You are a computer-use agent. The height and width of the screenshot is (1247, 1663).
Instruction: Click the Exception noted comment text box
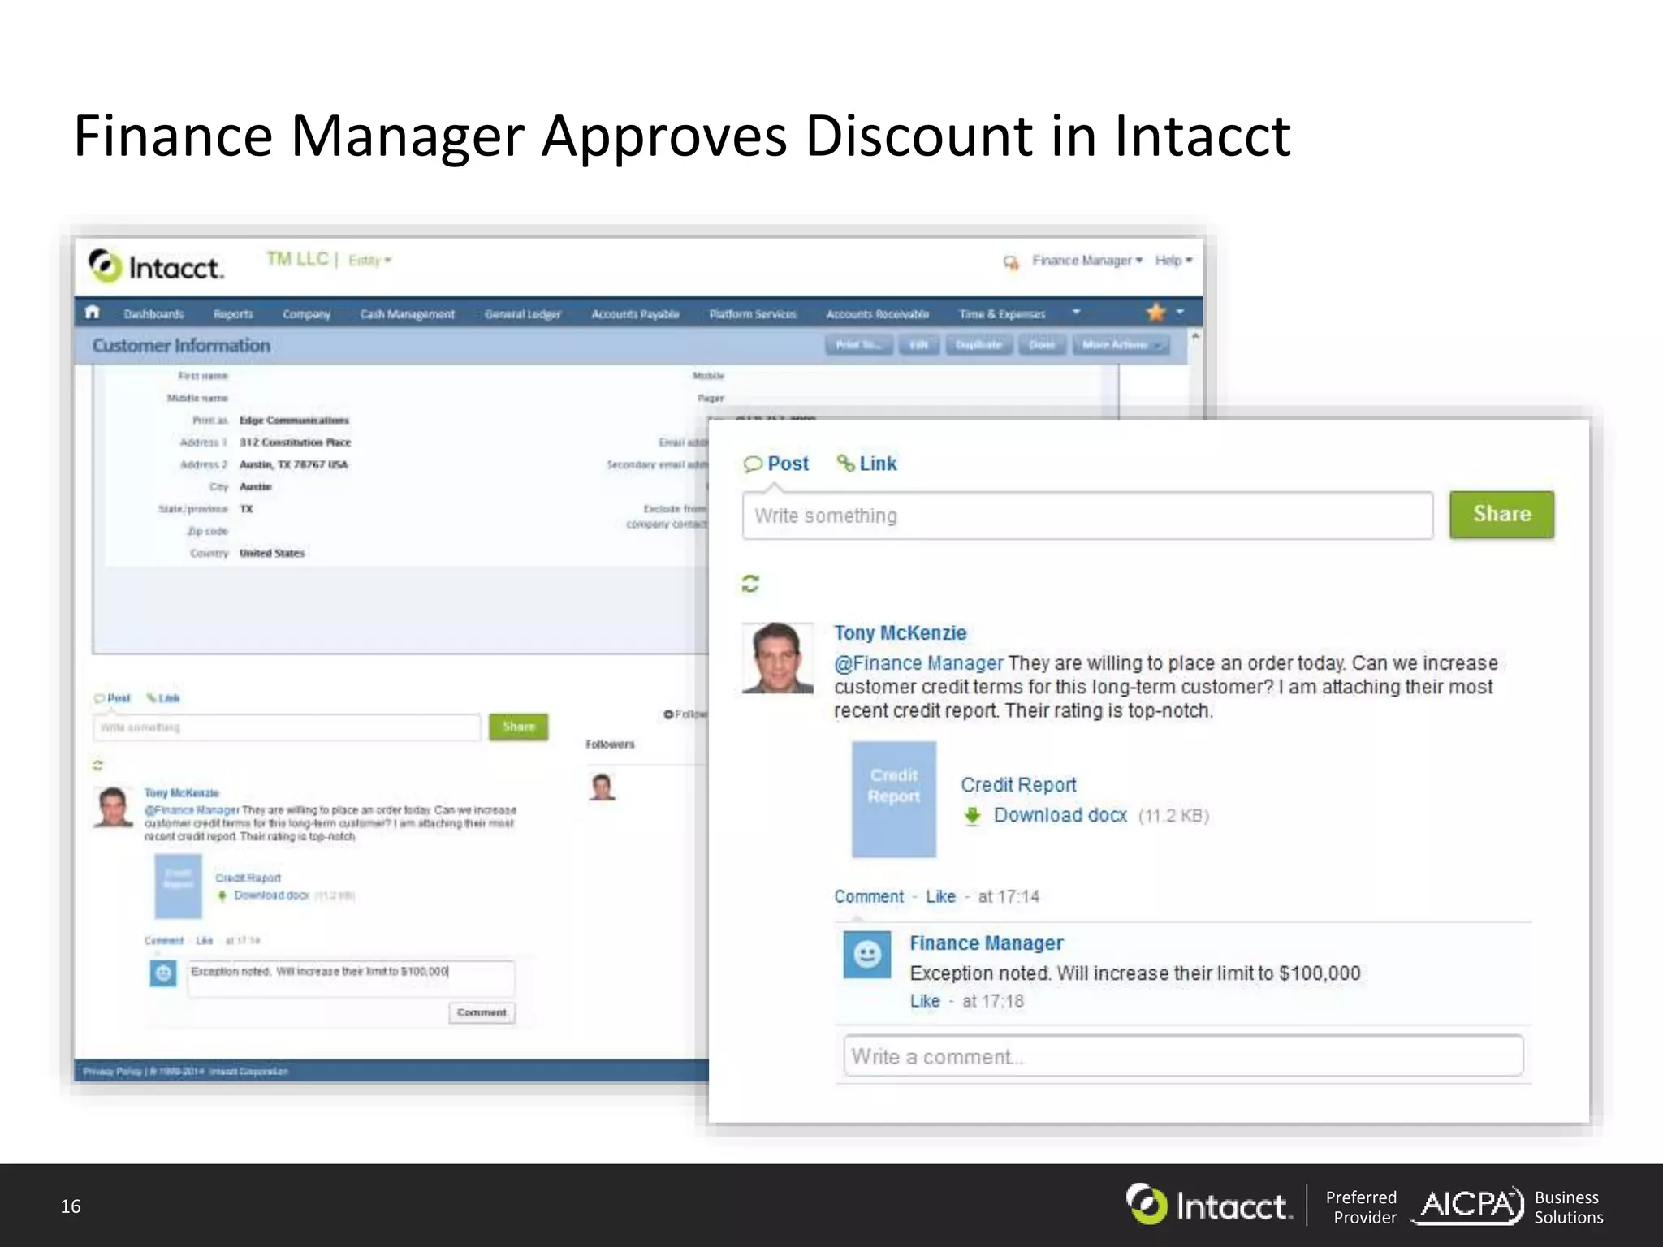tap(351, 978)
